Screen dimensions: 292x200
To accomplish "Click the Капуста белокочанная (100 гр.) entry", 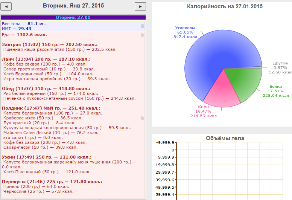I will tap(53, 113).
